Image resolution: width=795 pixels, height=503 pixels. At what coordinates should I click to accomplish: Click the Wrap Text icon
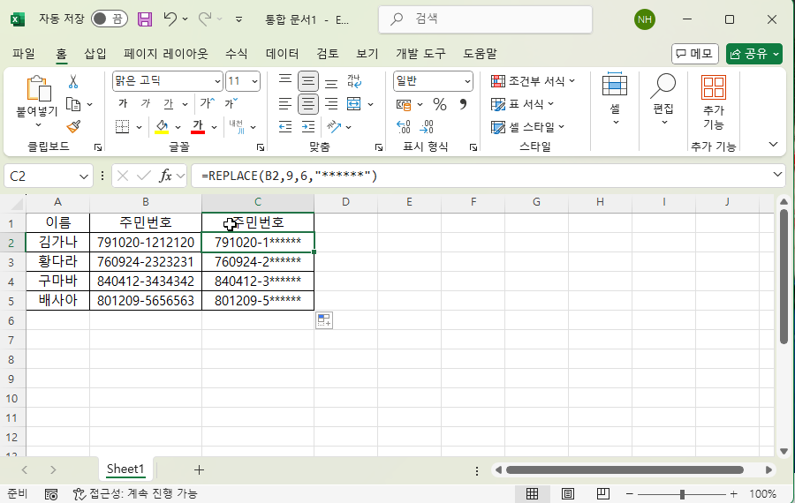pyautogui.click(x=354, y=81)
